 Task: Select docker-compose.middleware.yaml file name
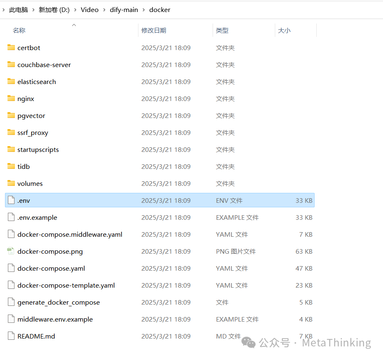click(70, 234)
